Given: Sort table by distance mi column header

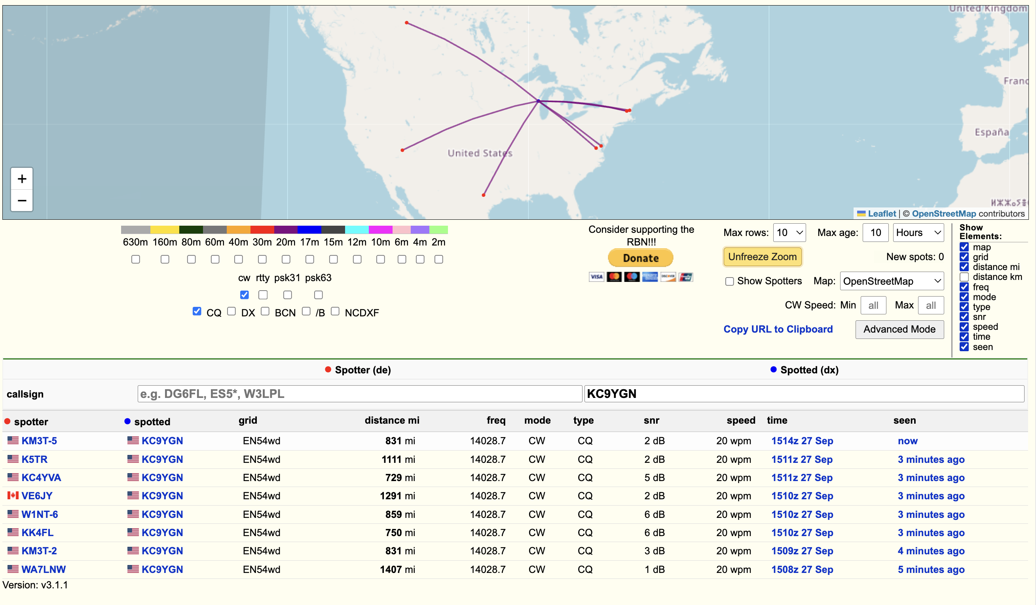Looking at the screenshot, I should coord(392,420).
